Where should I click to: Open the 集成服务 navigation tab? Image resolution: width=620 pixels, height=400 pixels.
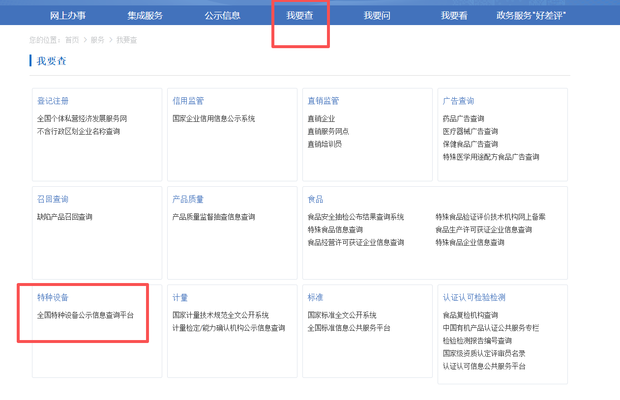pos(145,15)
